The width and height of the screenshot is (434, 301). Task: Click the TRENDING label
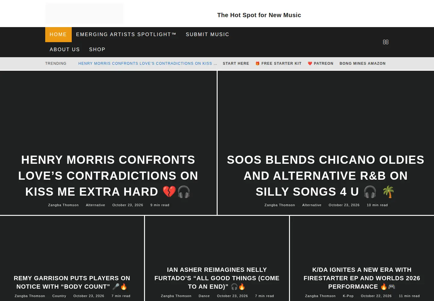(x=56, y=64)
